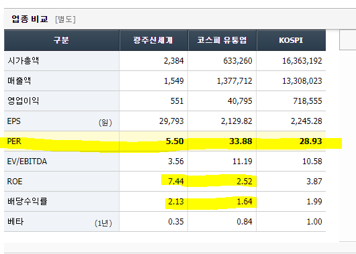Click the 영업이익 row label

coord(24,101)
